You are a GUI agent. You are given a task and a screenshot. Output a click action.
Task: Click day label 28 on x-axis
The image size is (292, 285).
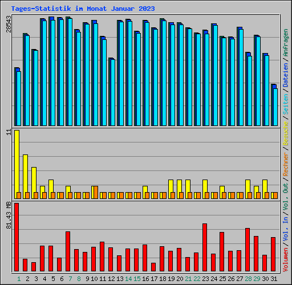pos(248,279)
